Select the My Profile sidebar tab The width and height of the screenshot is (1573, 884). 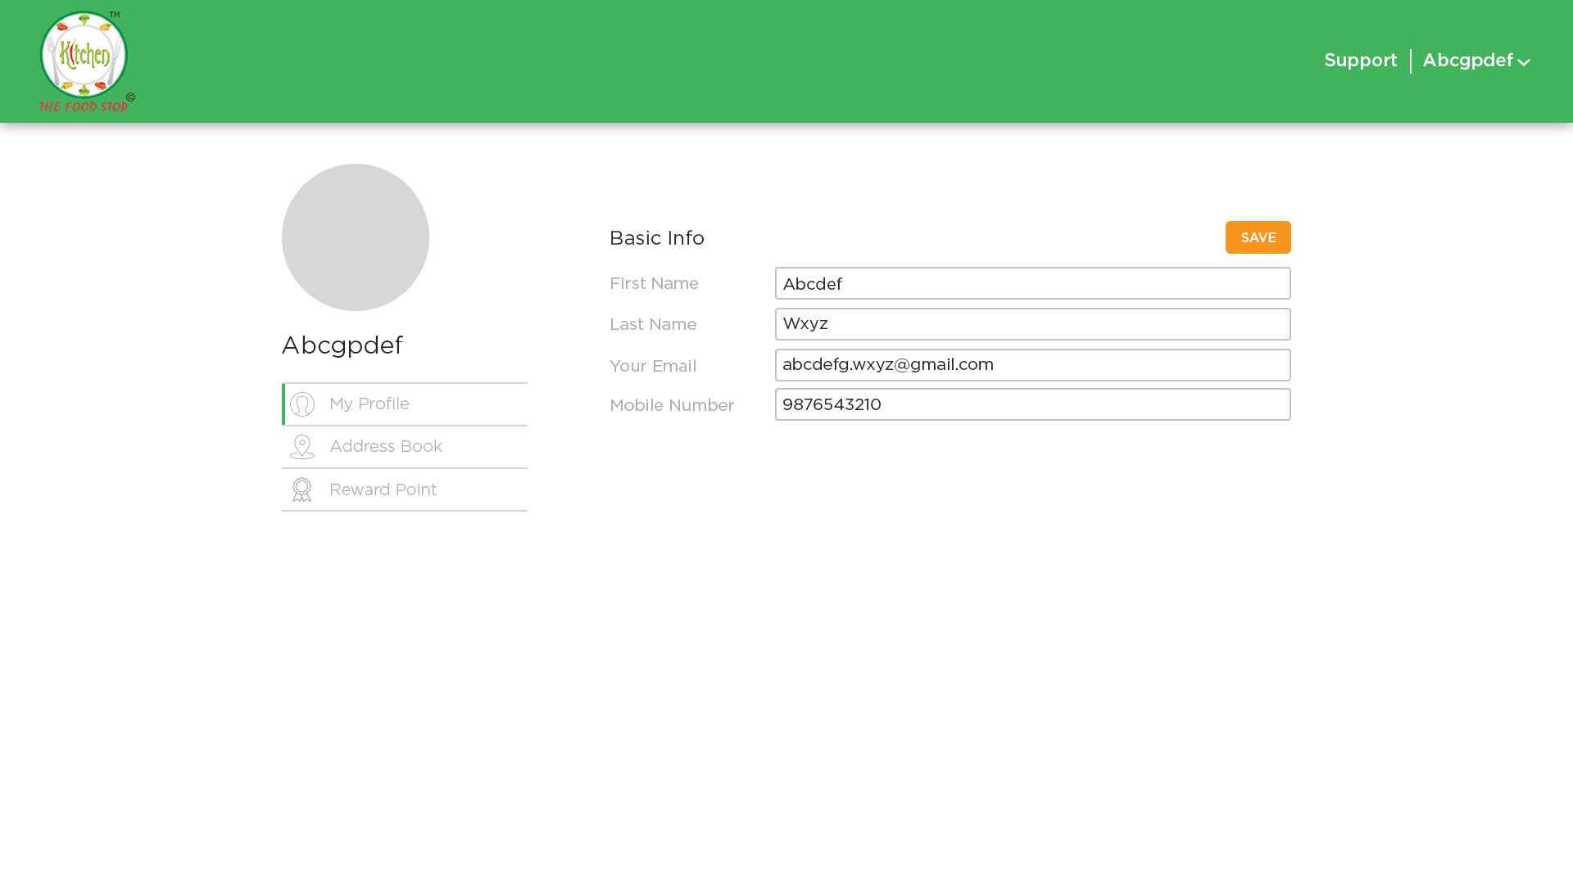coord(369,404)
